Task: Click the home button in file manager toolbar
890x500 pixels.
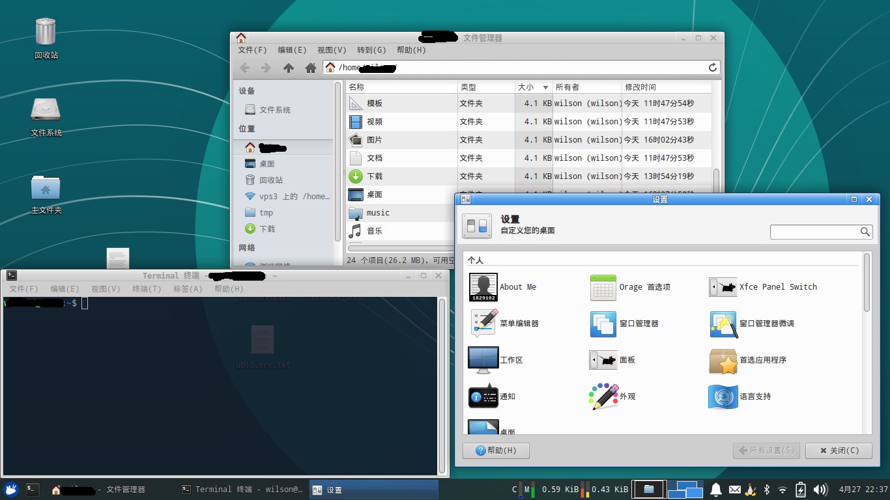Action: (x=311, y=68)
